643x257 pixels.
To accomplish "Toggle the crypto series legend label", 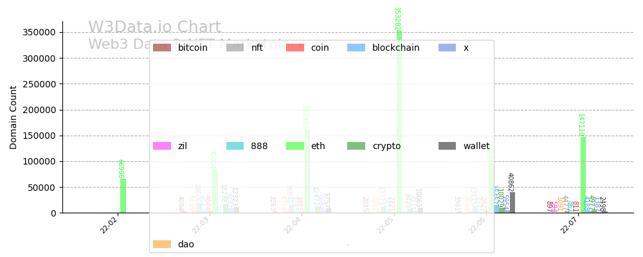I will tap(386, 146).
